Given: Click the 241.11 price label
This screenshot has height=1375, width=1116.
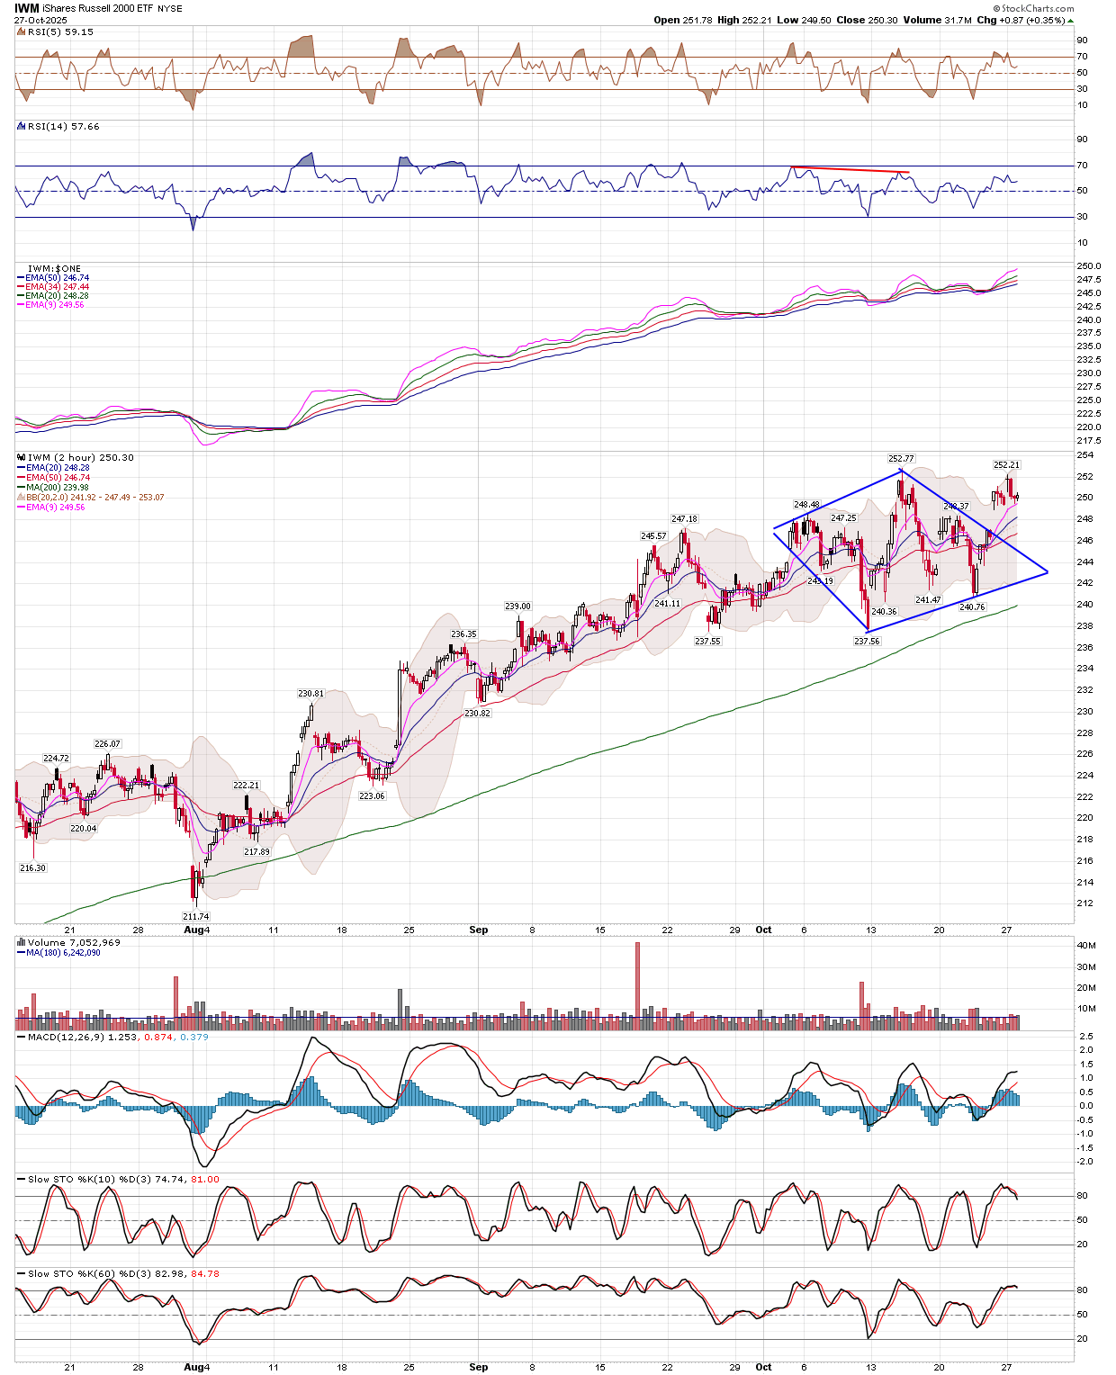Looking at the screenshot, I should tap(667, 604).
